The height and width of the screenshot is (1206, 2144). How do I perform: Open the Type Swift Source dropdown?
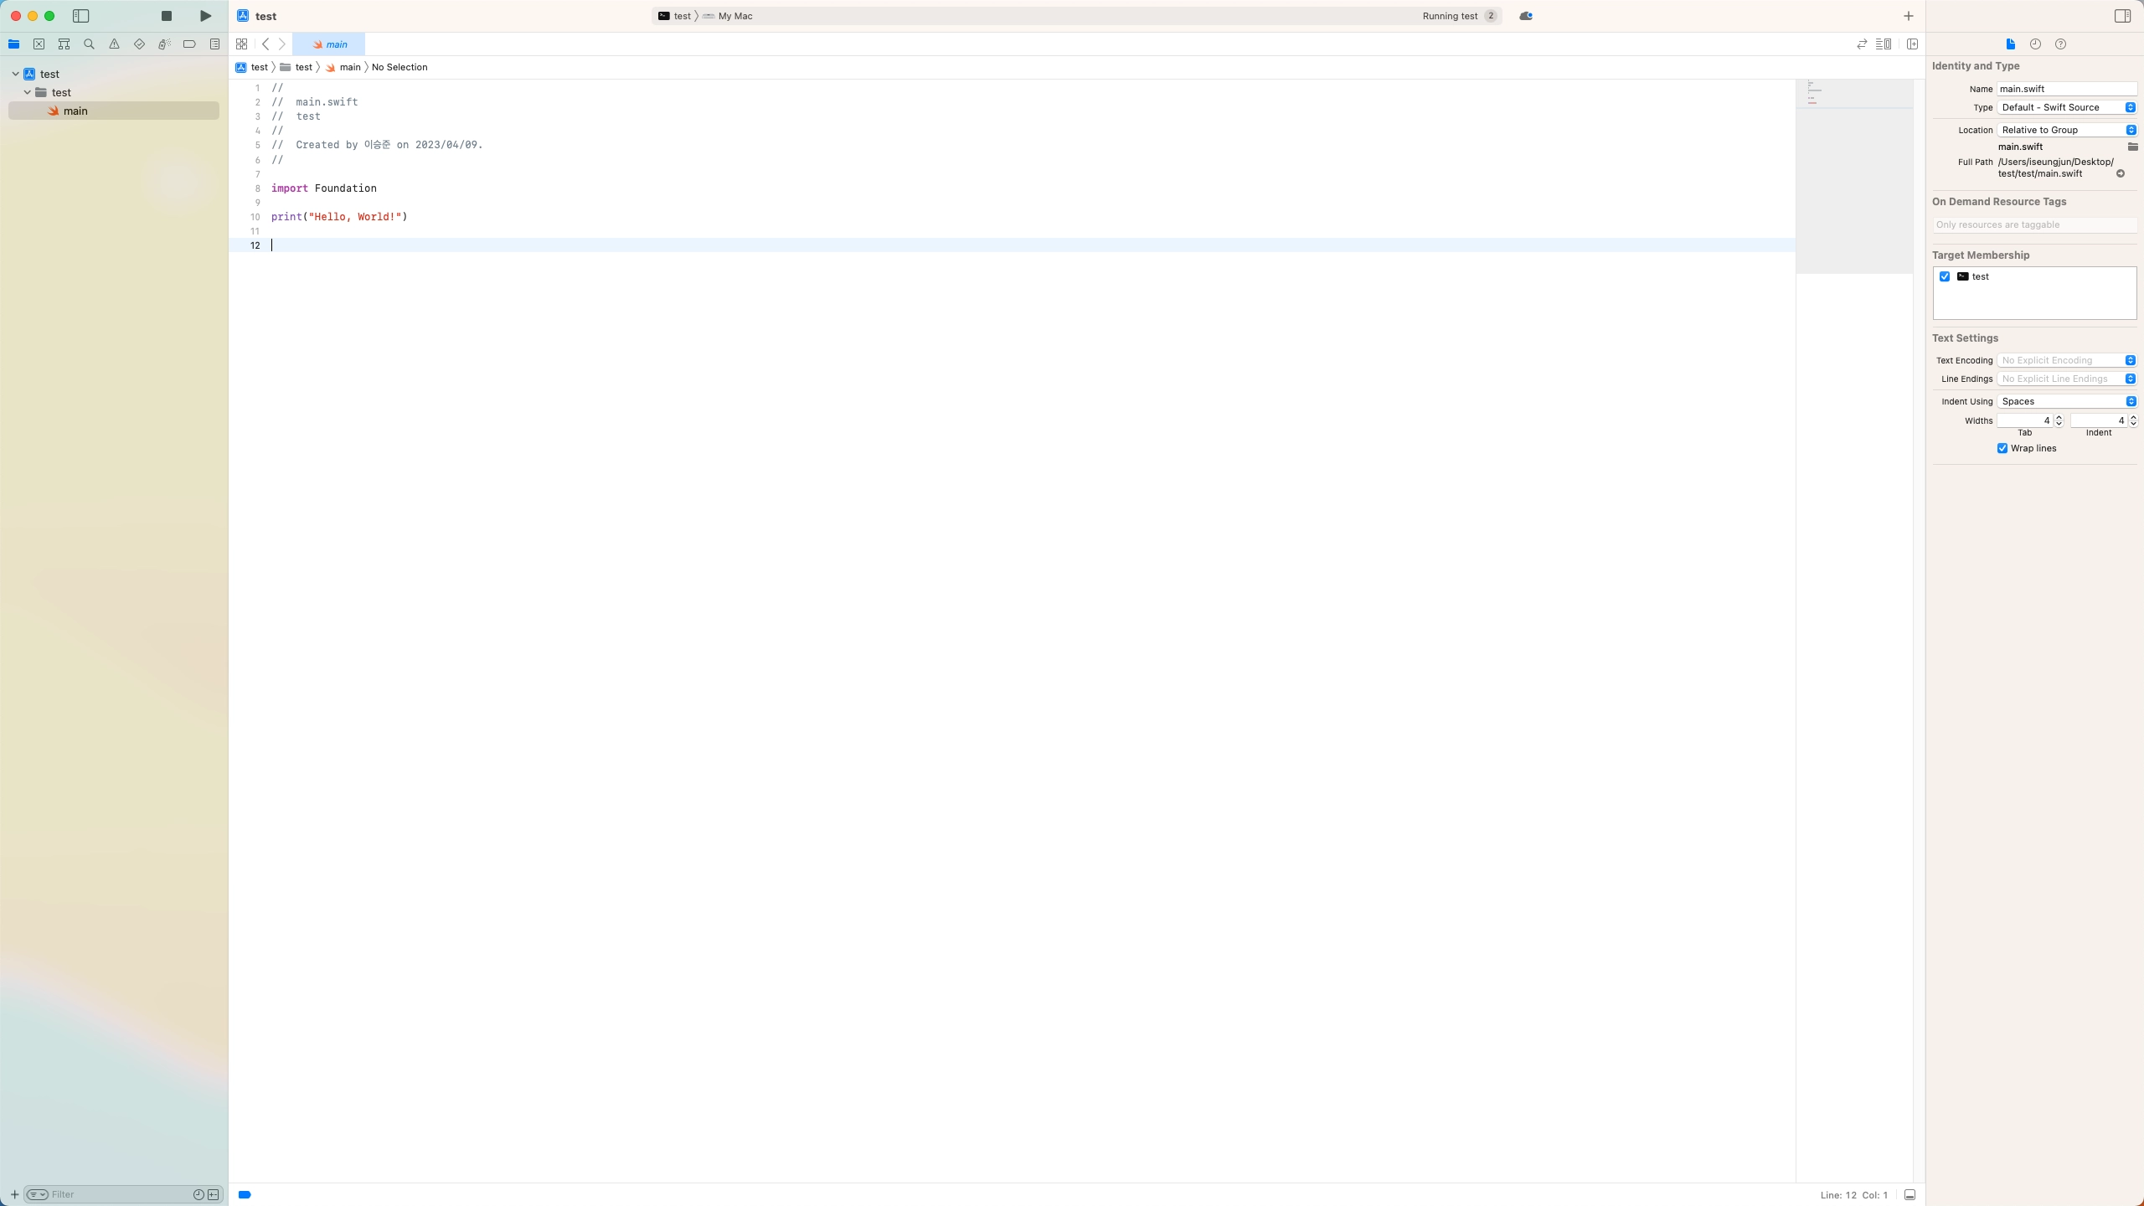click(x=2066, y=107)
